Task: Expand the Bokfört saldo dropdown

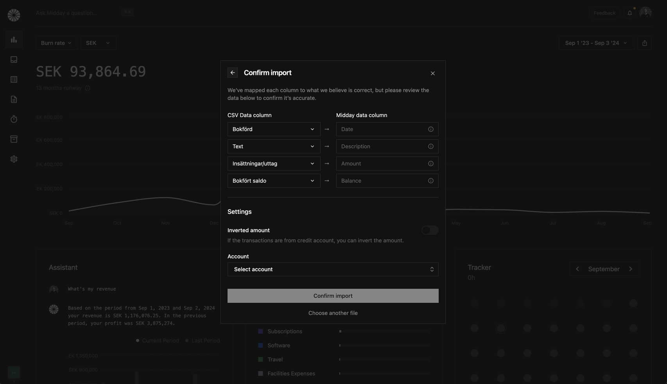Action: [x=274, y=181]
